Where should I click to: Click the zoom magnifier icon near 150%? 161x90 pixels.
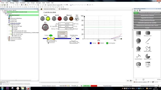point(131,81)
